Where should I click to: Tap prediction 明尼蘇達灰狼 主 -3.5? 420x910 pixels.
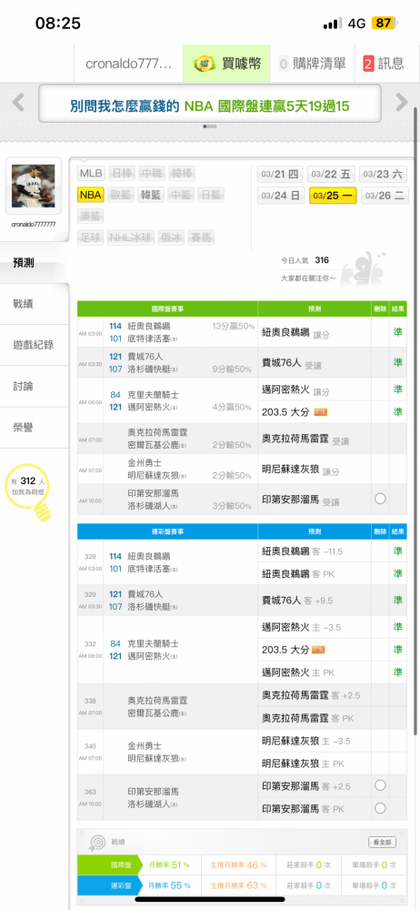[x=305, y=741]
